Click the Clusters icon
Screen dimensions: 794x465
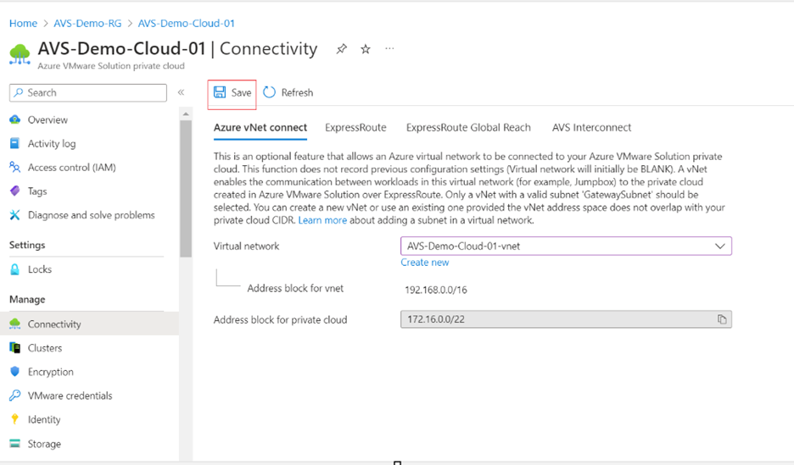click(x=14, y=348)
